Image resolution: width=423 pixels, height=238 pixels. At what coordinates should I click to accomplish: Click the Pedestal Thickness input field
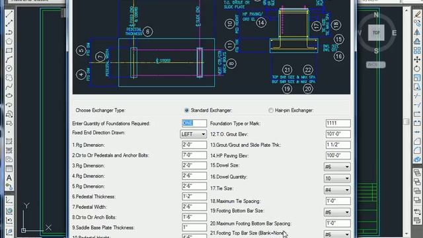(x=194, y=196)
